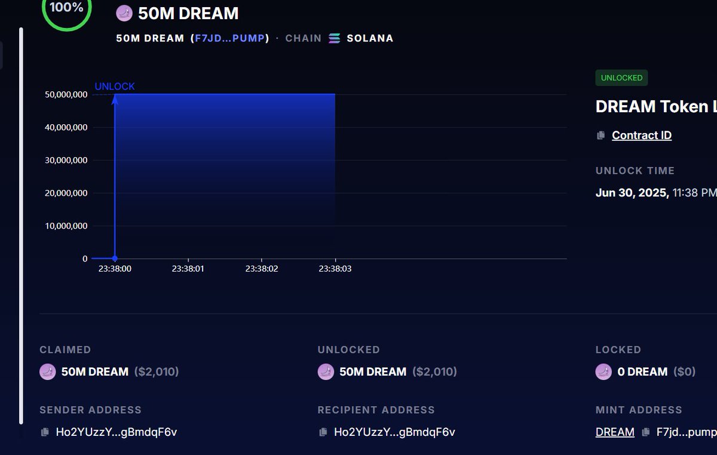Image resolution: width=717 pixels, height=455 pixels.
Task: Click the 50M DREAM page heading
Action: click(x=188, y=13)
